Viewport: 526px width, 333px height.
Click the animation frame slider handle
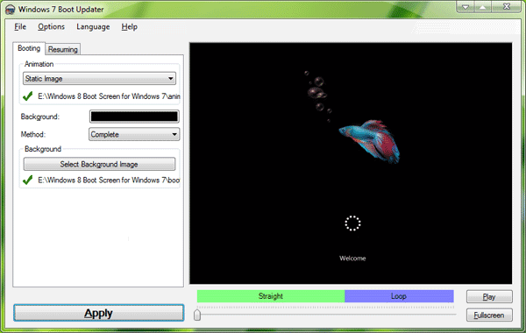tap(197, 315)
